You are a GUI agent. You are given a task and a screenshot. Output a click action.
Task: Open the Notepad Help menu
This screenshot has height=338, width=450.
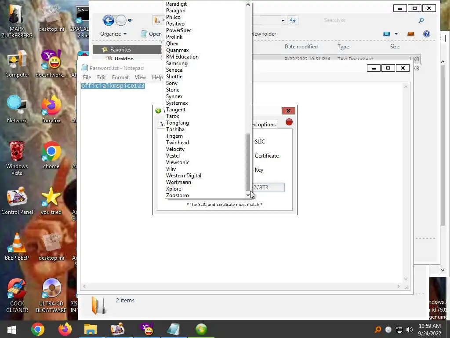(x=157, y=77)
